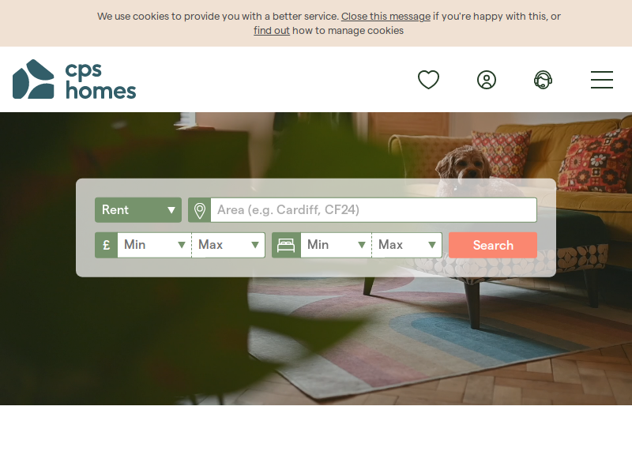Click the Area search input field
This screenshot has width=632, height=474.
(374, 210)
